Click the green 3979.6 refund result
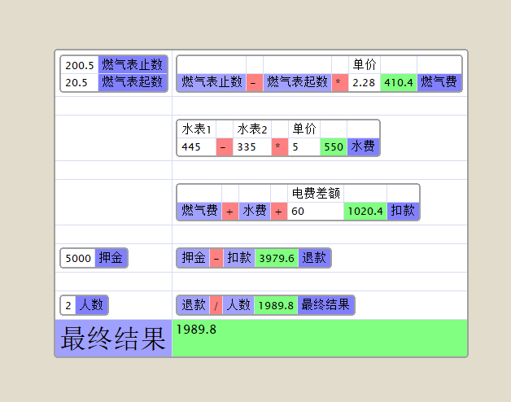511x402 pixels. pyautogui.click(x=275, y=258)
